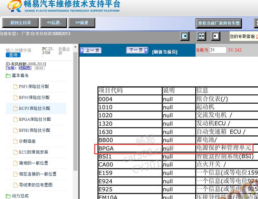258x199 pixels.
Task: Click the BSI1 code cell
Action: (130, 156)
